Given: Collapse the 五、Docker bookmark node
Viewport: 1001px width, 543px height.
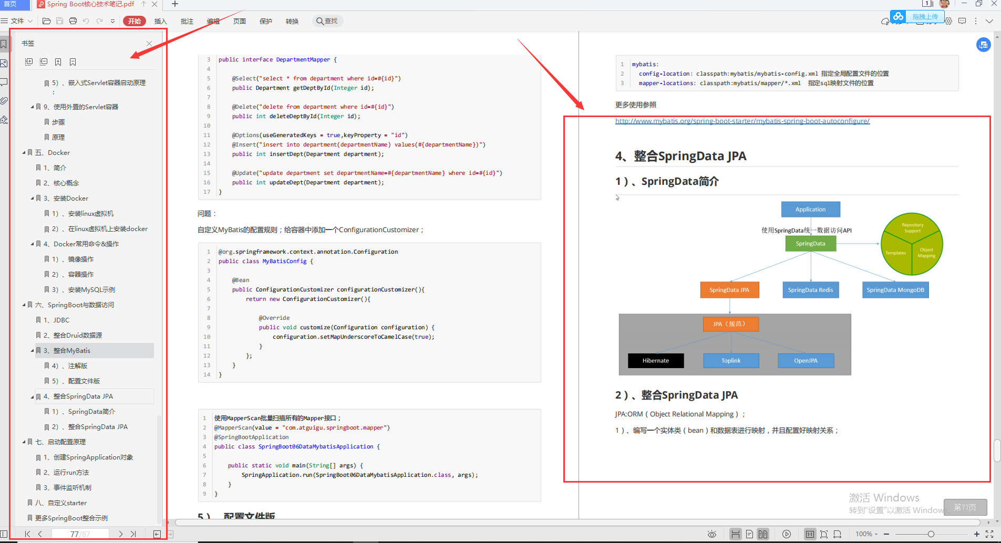Looking at the screenshot, I should (24, 153).
